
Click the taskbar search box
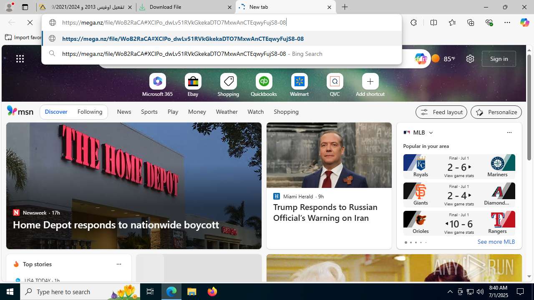[81, 292]
